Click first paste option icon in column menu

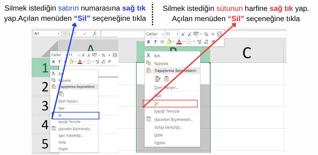point(157,79)
